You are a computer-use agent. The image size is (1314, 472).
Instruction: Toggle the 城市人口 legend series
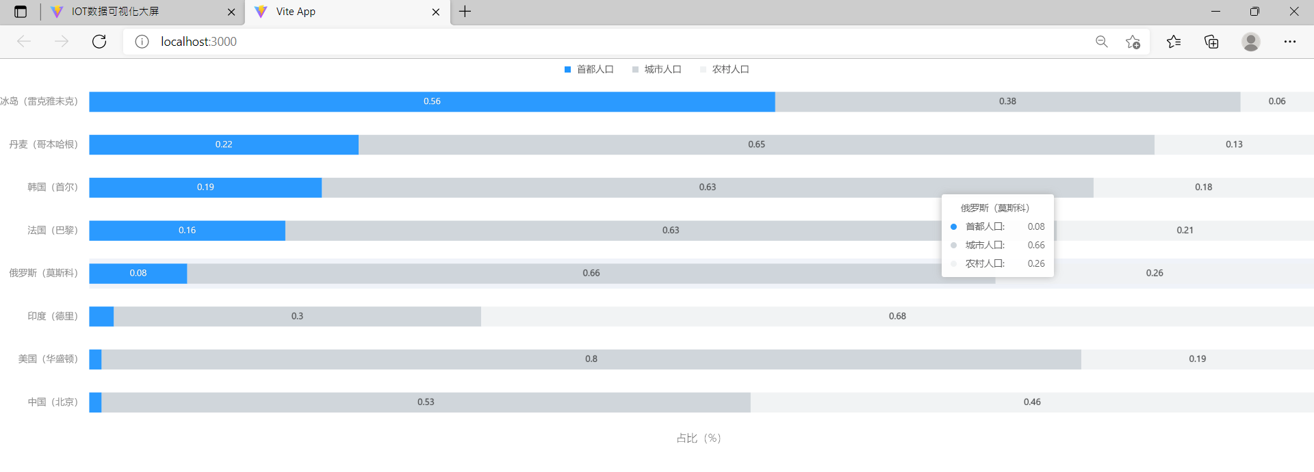pos(656,69)
